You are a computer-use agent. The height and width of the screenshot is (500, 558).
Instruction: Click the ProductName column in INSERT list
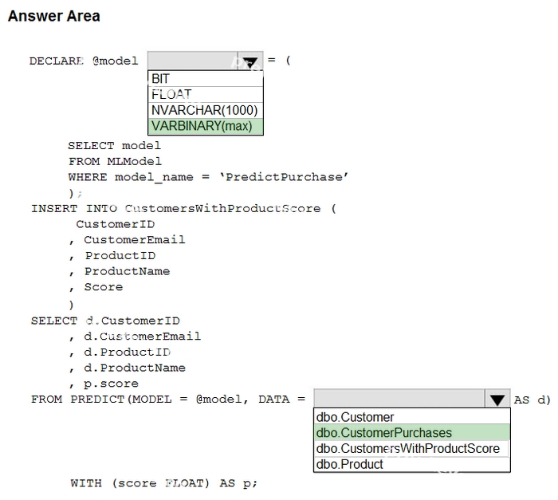[127, 271]
